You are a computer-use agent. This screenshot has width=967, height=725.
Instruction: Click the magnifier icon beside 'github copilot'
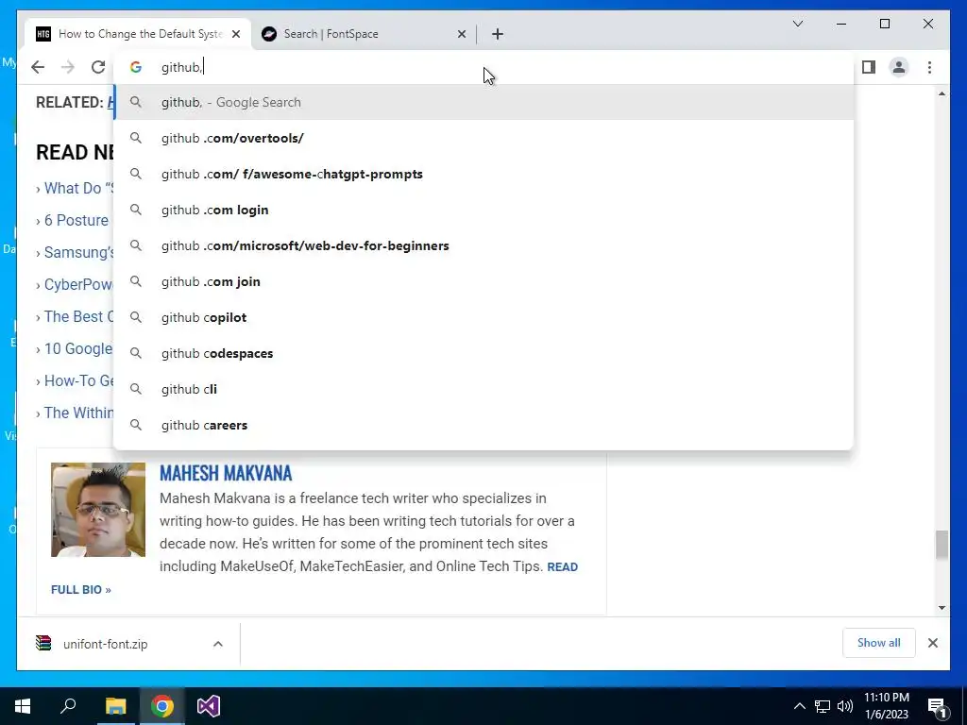point(136,317)
